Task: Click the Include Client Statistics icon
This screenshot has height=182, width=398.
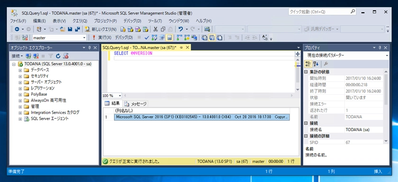Action: click(x=194, y=38)
